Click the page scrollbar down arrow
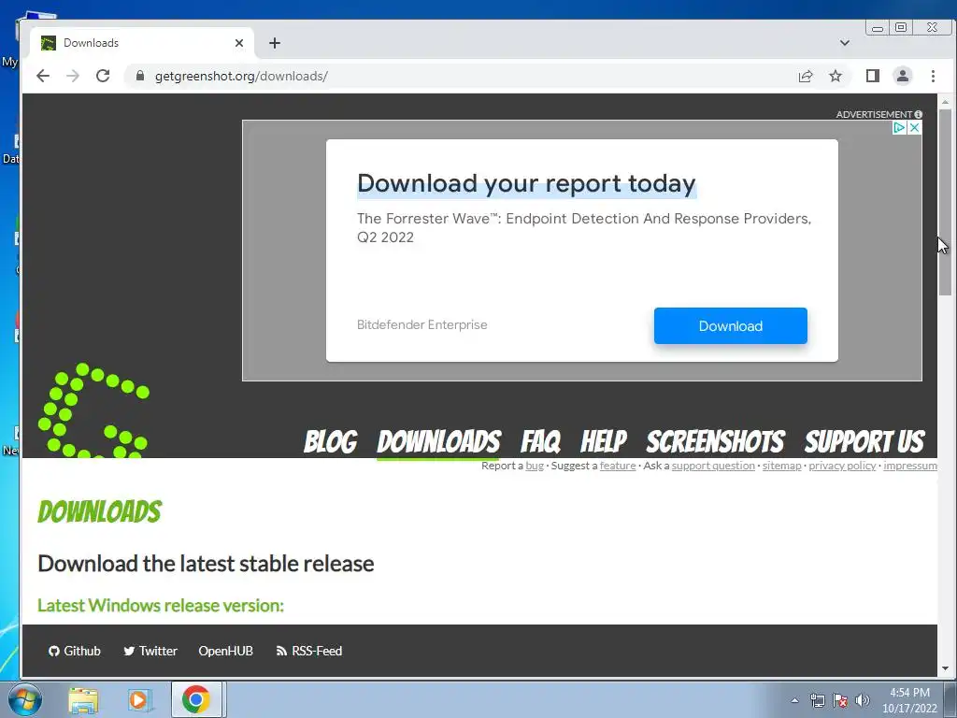The image size is (957, 718). pyautogui.click(x=945, y=668)
